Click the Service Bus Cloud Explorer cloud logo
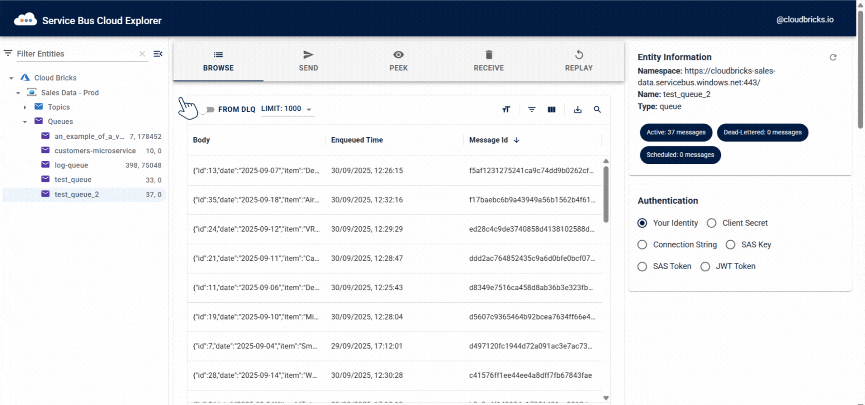Image resolution: width=865 pixels, height=405 pixels. pyautogui.click(x=26, y=20)
